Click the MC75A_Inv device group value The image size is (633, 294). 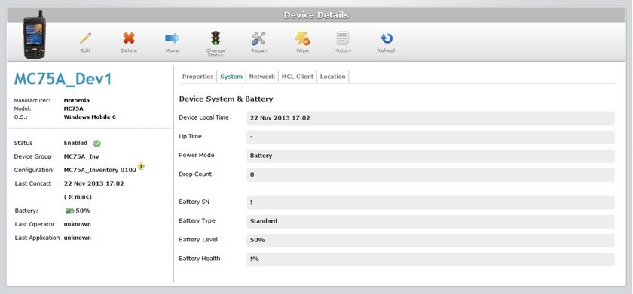pyautogui.click(x=81, y=156)
